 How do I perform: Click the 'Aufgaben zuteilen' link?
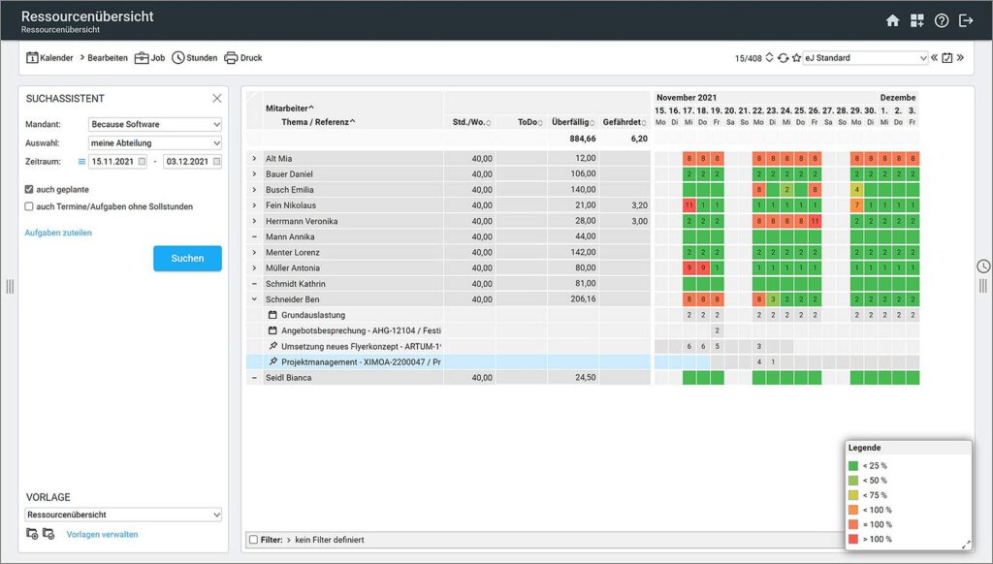(58, 233)
